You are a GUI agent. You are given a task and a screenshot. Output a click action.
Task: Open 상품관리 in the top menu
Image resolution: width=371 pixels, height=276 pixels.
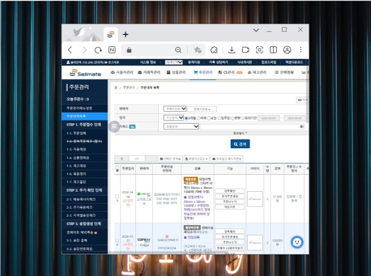tap(176, 72)
